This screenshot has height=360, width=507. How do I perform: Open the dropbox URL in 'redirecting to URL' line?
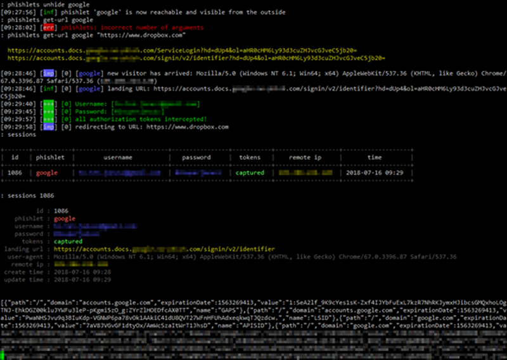pyautogui.click(x=188, y=127)
